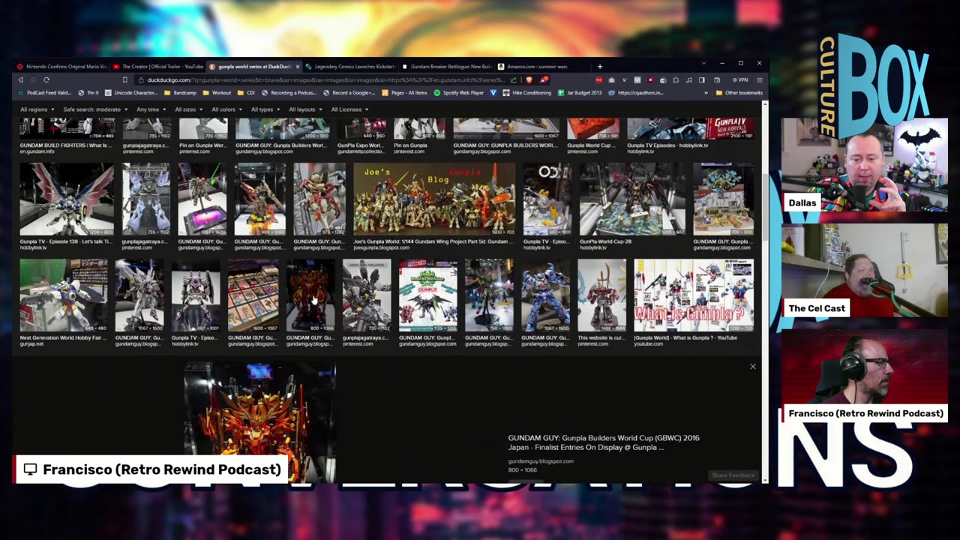Go back using the browser back arrow
This screenshot has width=960, height=540.
pyautogui.click(x=20, y=79)
